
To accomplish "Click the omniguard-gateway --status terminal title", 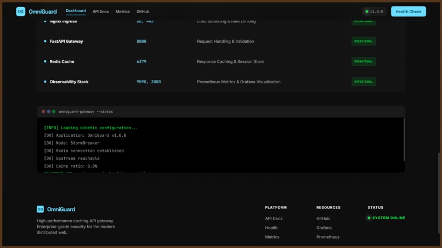I will [x=86, y=112].
